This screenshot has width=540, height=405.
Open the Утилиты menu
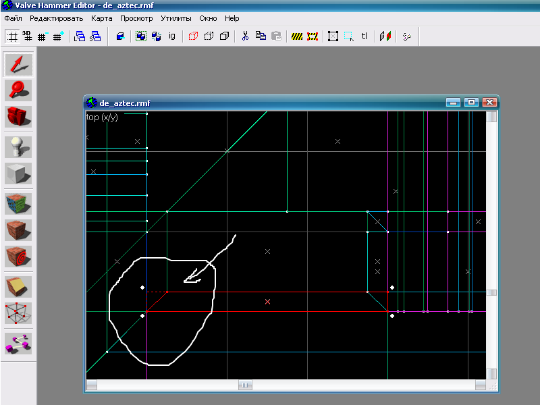175,18
